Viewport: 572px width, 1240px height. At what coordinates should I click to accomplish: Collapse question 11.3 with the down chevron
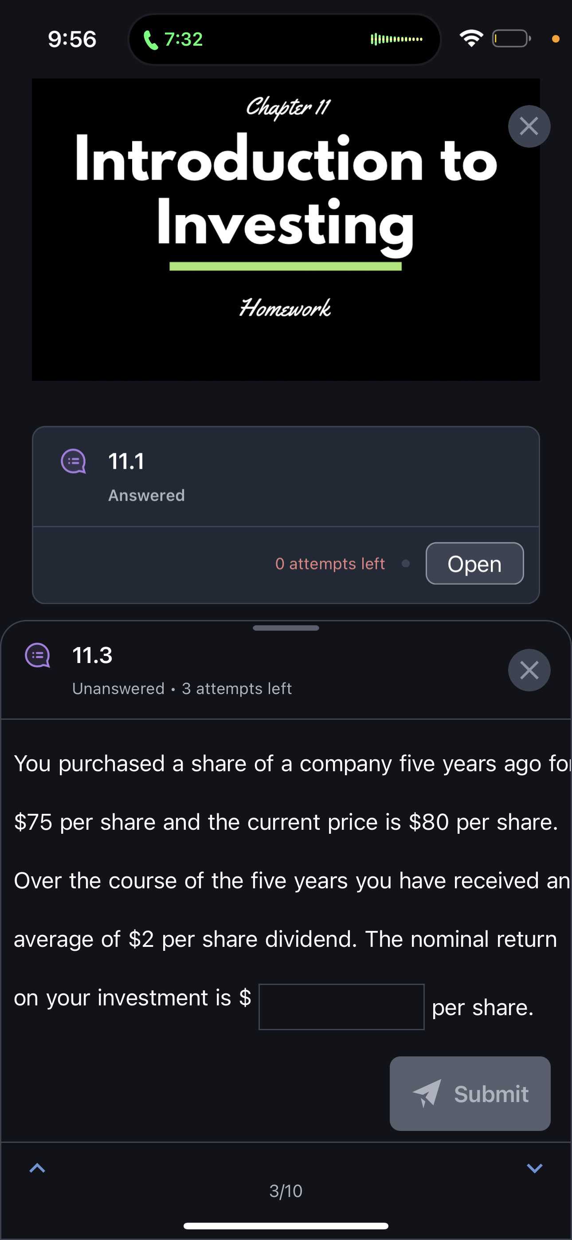(534, 1168)
